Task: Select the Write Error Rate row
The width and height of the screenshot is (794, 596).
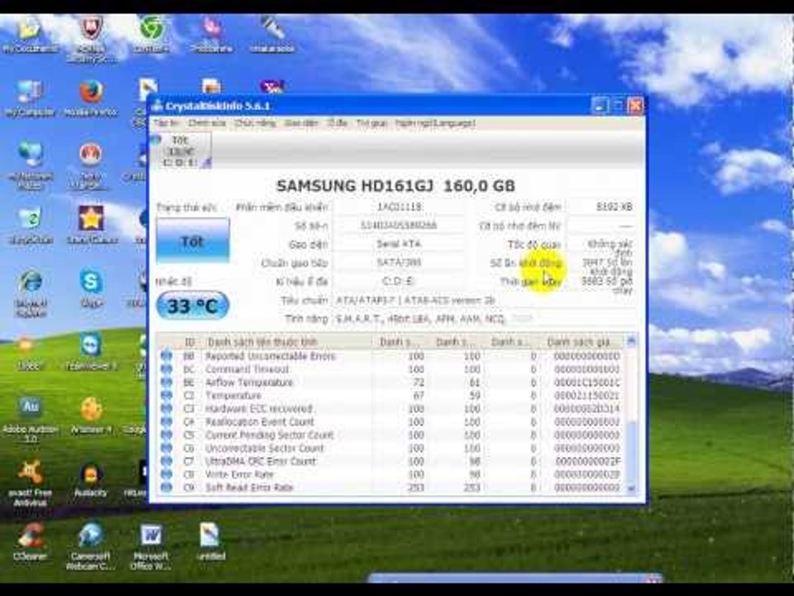Action: pos(392,475)
